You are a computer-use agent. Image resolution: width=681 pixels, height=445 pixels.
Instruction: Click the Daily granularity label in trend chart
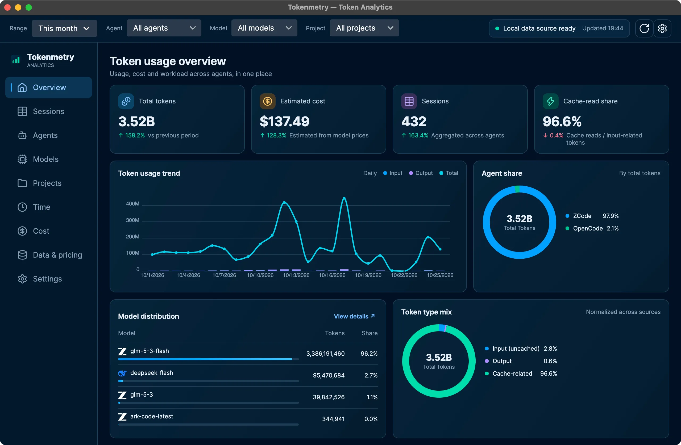coord(370,173)
